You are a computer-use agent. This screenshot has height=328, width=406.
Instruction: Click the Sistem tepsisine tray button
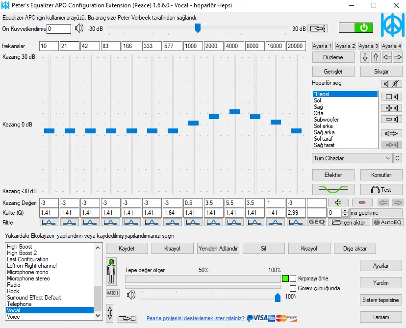[381, 300]
